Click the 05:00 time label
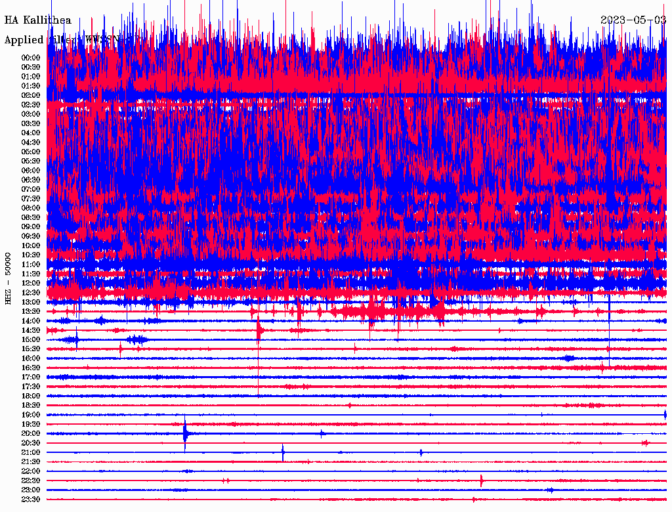The image size is (672, 512). point(31,152)
